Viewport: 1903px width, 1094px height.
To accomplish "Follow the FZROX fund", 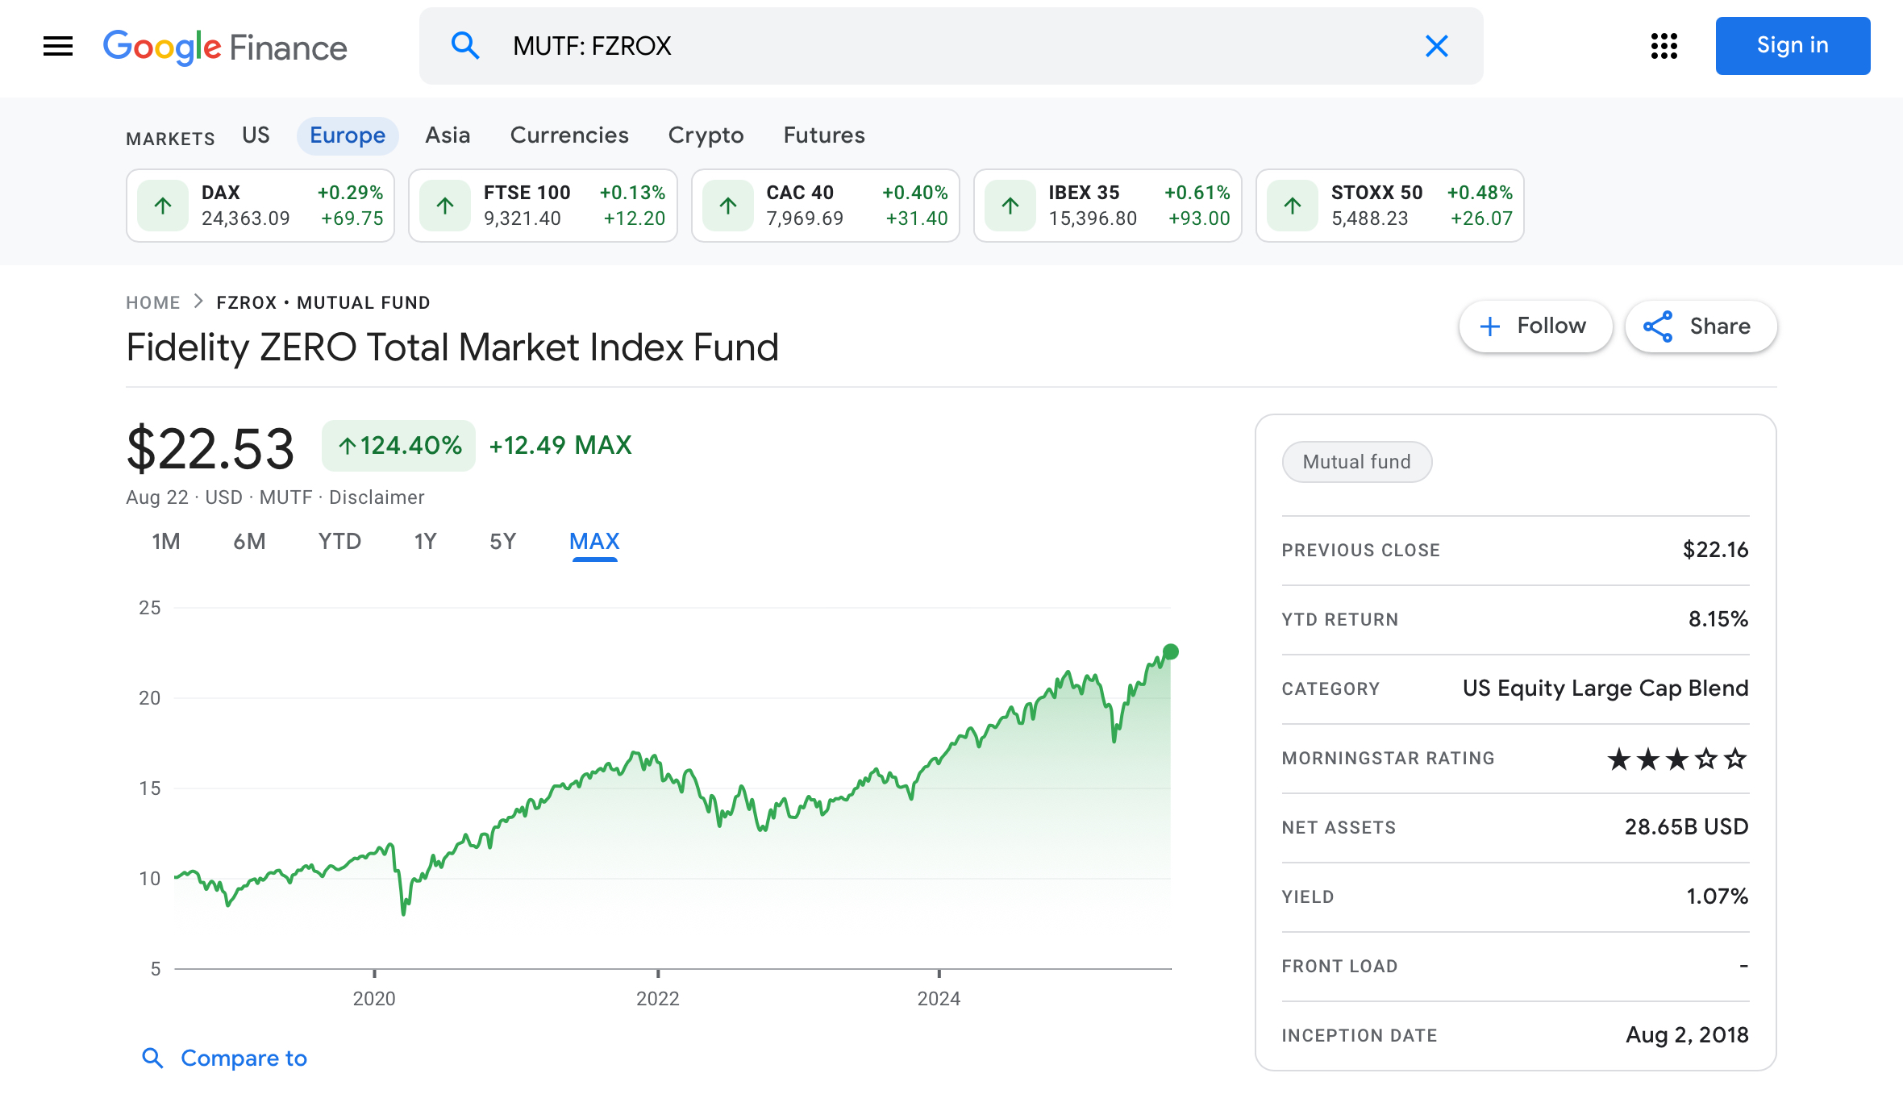I will [1534, 327].
